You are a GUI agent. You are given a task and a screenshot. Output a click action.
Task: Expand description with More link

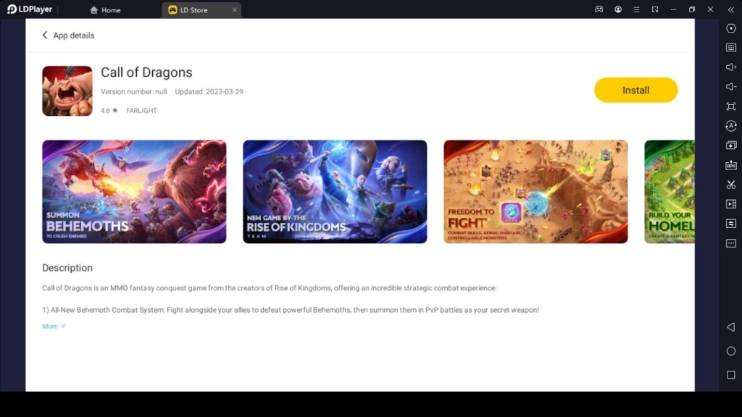point(54,327)
